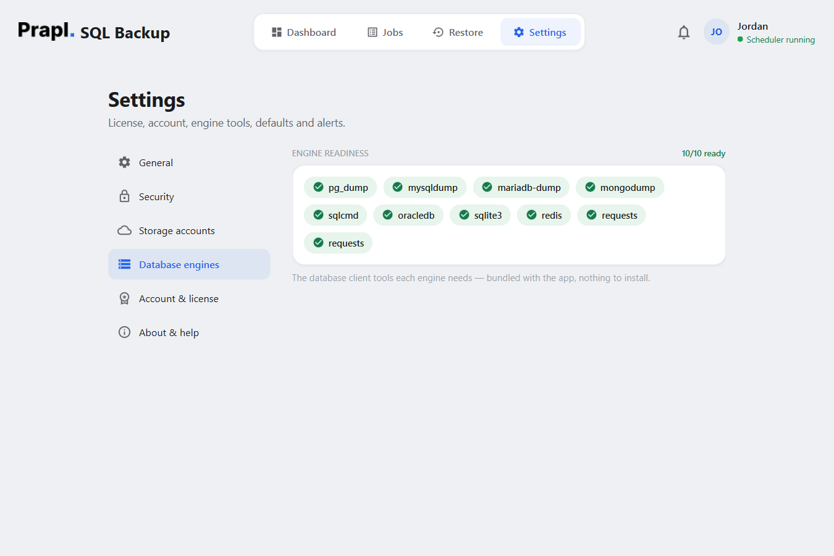The width and height of the screenshot is (834, 556).
Task: Click the check icon on mysqldump chip
Action: pyautogui.click(x=398, y=187)
